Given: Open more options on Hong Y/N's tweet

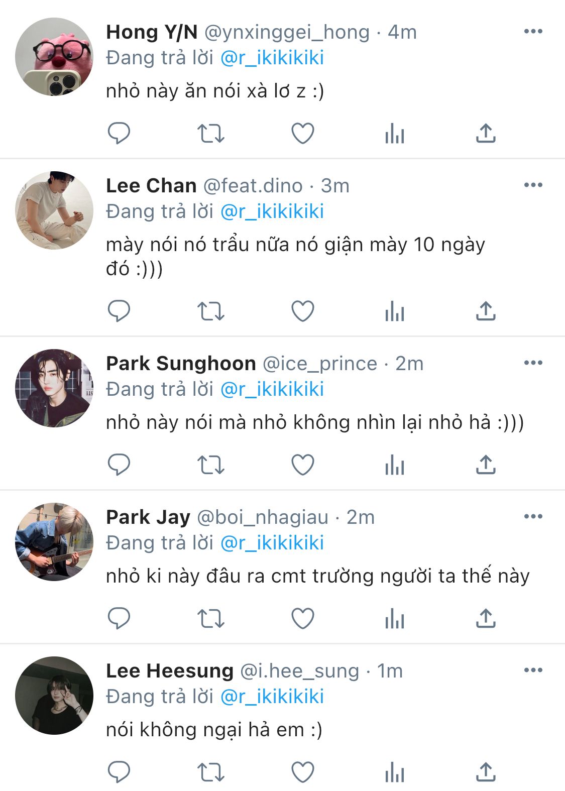Looking at the screenshot, I should click(533, 31).
